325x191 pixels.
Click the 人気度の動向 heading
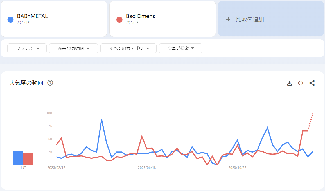pos(26,83)
